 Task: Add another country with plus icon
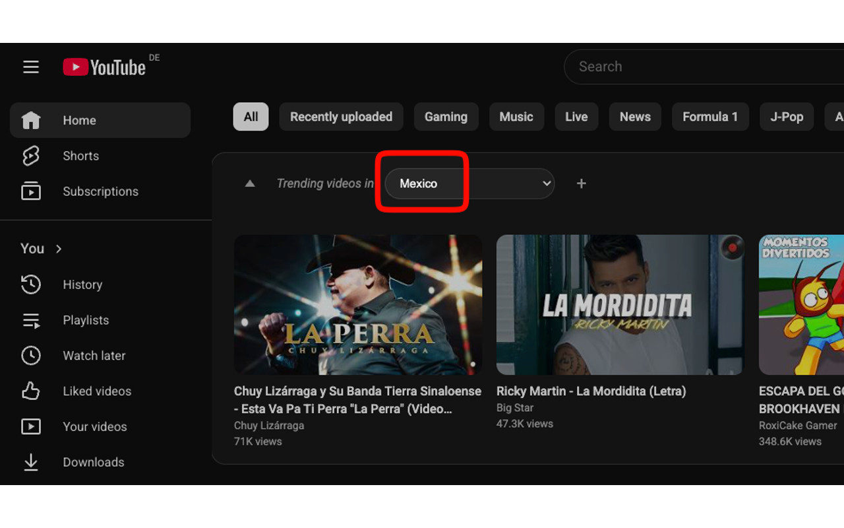[x=581, y=183]
